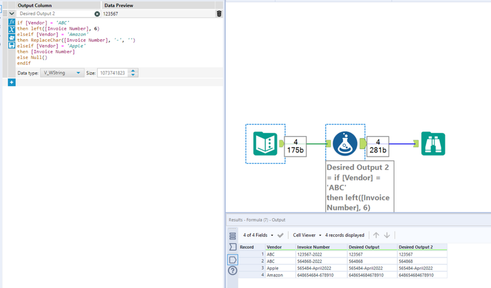Click the Data Preview header

pos(158,5)
